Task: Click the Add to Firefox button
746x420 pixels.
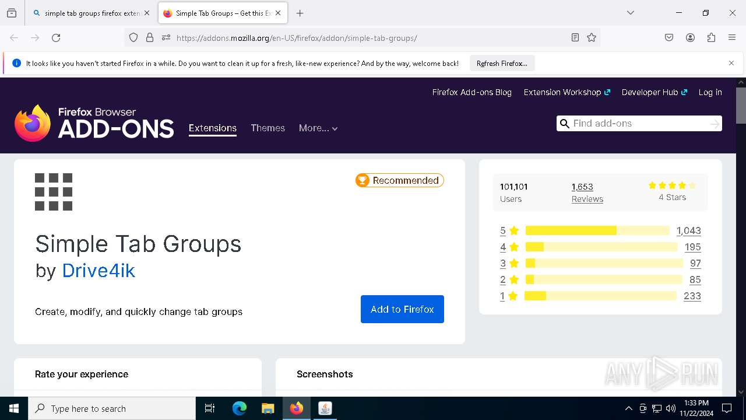Action: click(x=402, y=309)
